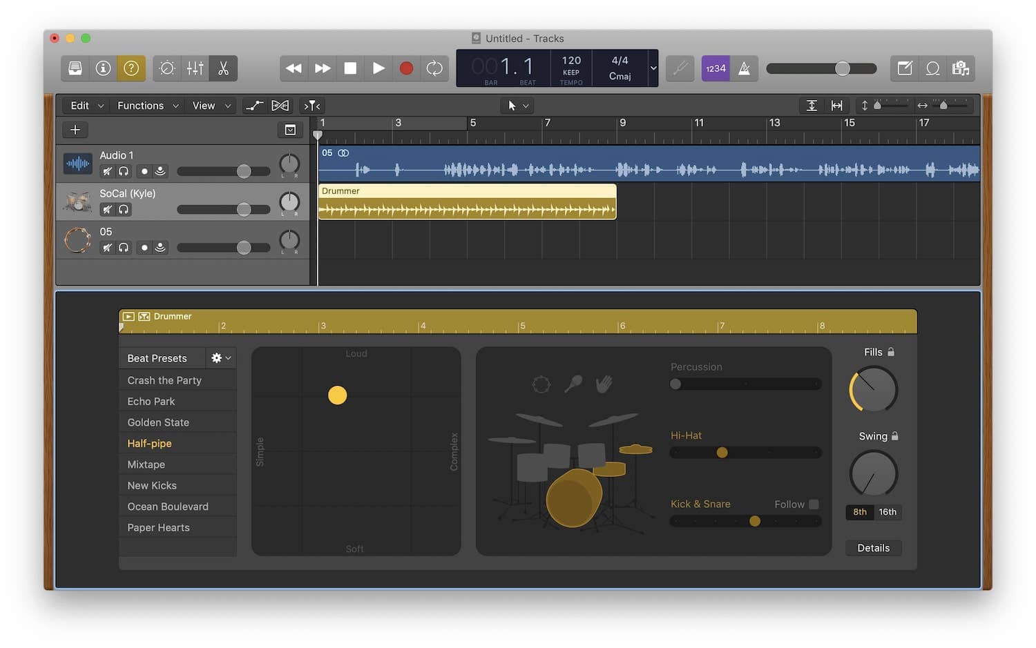Screen dimensions: 1036x648
Task: Open the Library panel icon
Action: [x=75, y=68]
